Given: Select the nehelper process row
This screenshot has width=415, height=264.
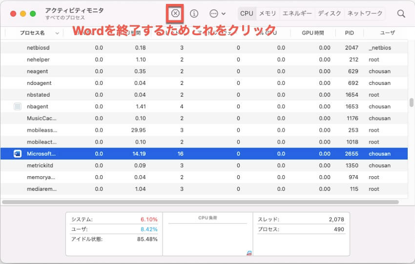Looking at the screenshot, I should coord(204,60).
